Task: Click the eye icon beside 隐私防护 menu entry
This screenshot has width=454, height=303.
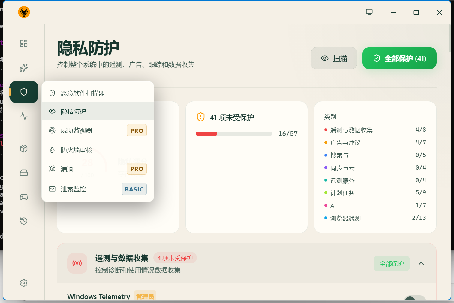Action: coord(52,111)
